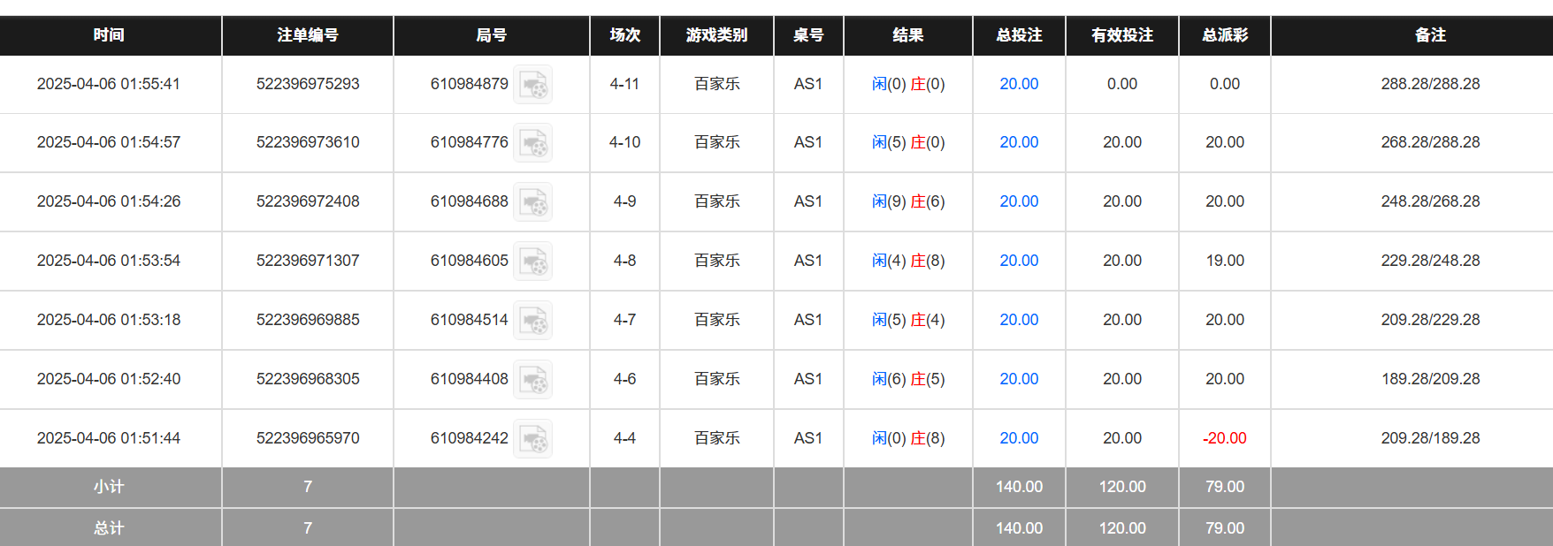Click the red -20.00 payout value
This screenshot has width=1553, height=546.
tap(1224, 437)
